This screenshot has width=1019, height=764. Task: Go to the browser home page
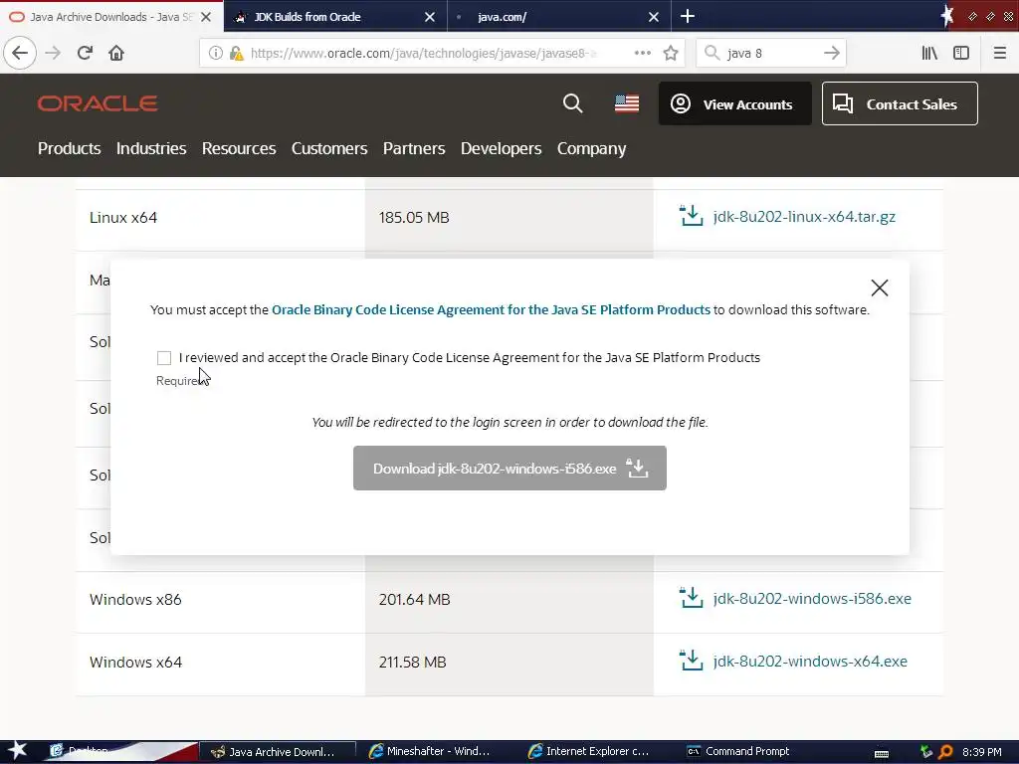point(116,53)
